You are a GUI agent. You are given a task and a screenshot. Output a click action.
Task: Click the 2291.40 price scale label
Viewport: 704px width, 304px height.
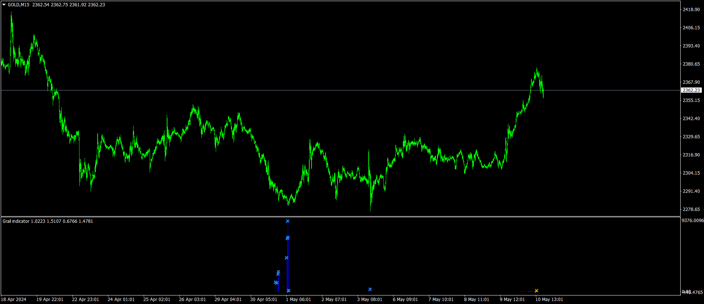tap(691, 191)
